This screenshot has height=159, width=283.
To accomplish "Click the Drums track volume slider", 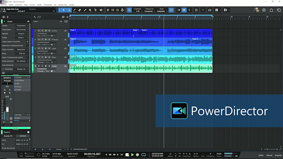I will coord(47,34).
